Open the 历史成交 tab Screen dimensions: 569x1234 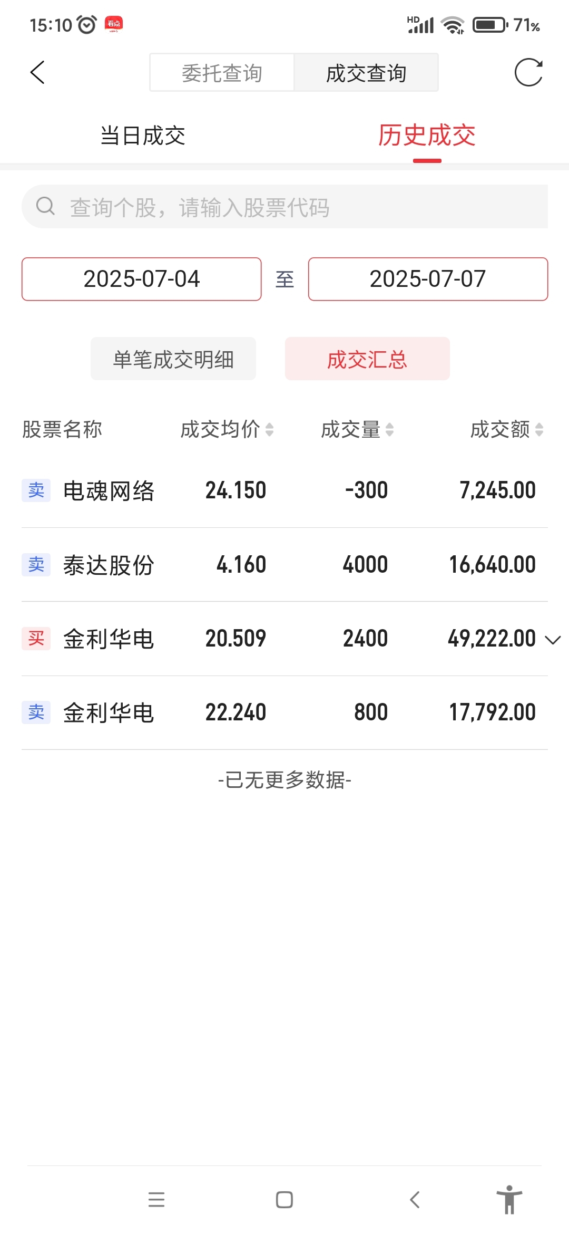(427, 136)
